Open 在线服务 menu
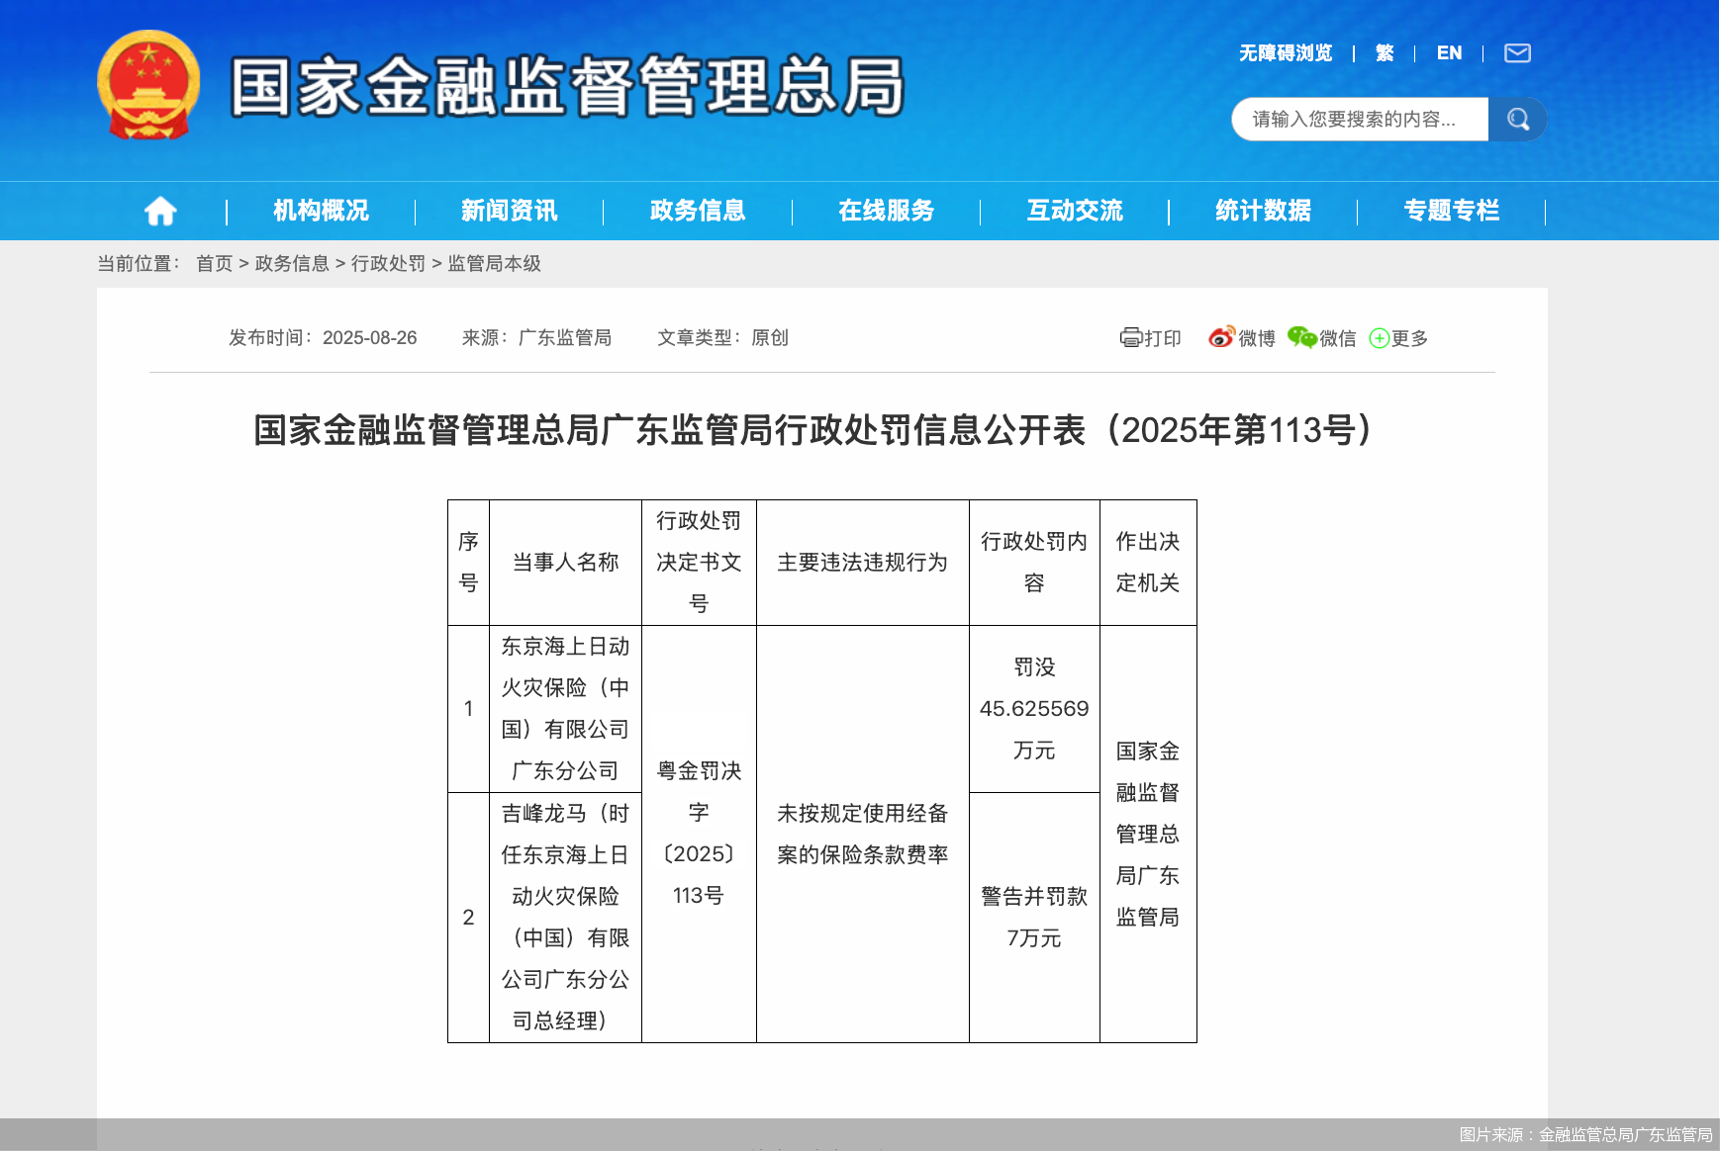This screenshot has height=1151, width=1720. 886,211
